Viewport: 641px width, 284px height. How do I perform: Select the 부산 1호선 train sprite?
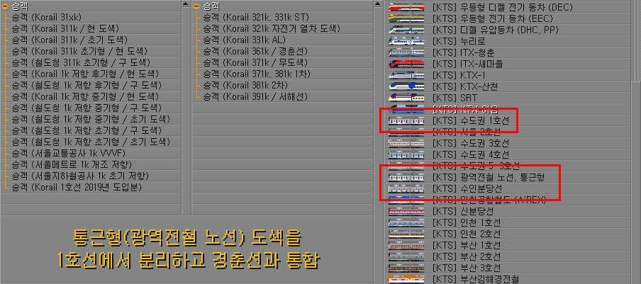(406, 246)
